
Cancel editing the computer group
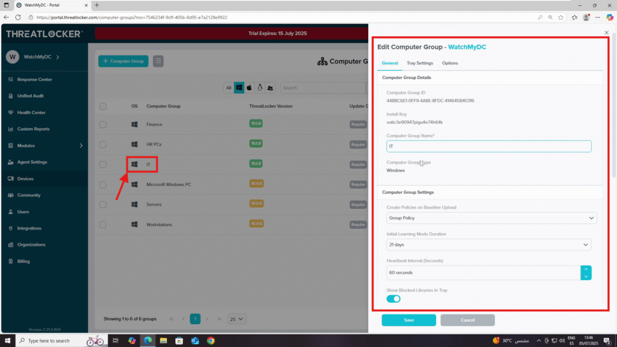pyautogui.click(x=468, y=320)
